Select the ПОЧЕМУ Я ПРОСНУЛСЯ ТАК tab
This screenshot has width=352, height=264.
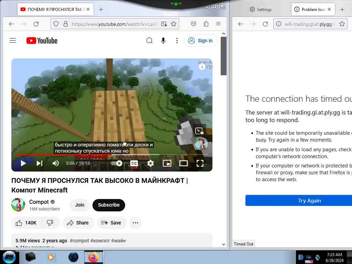(x=55, y=9)
